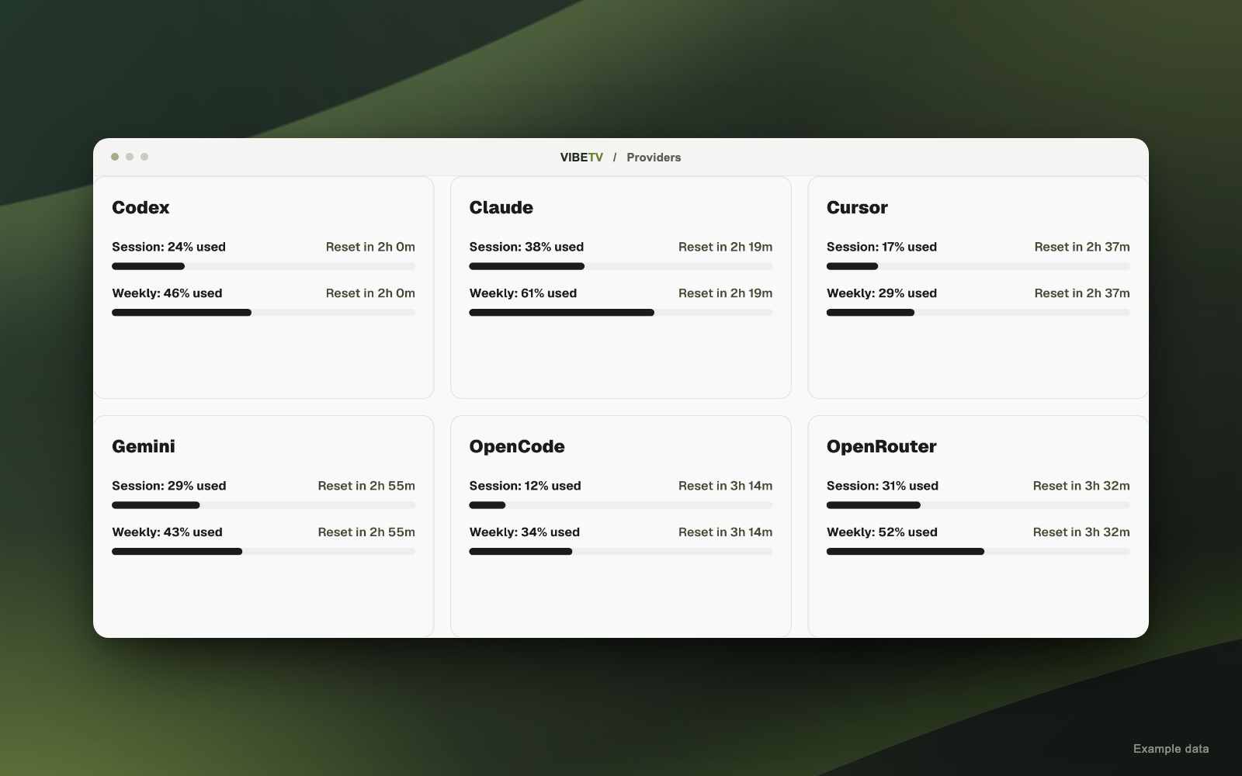Click the Cursor weekly usage progress bar
1242x776 pixels.
pyautogui.click(x=978, y=313)
